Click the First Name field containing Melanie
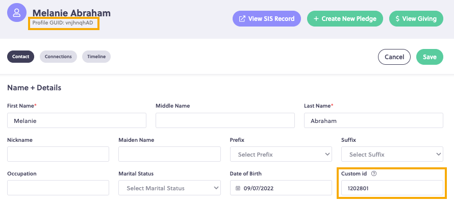Screen dimensions: 454x202 pyautogui.click(x=77, y=120)
